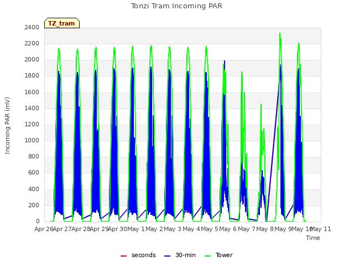Click the 1800 y-axis tick label

32,76
